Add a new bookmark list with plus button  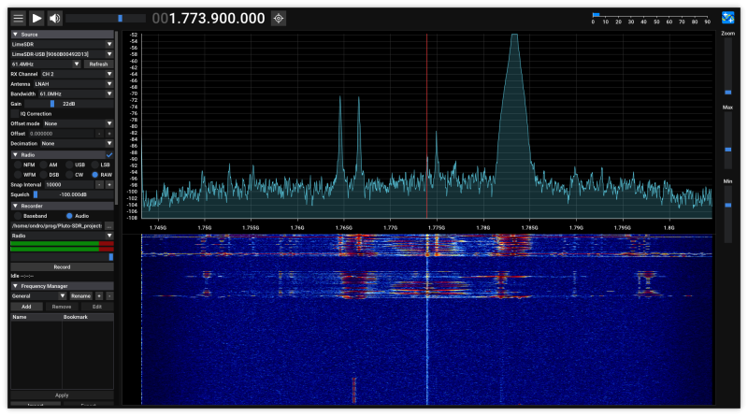(x=99, y=296)
